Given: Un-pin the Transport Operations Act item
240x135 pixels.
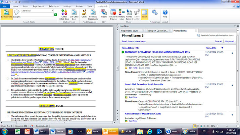Looking at the screenshot, I should pos(232,53).
